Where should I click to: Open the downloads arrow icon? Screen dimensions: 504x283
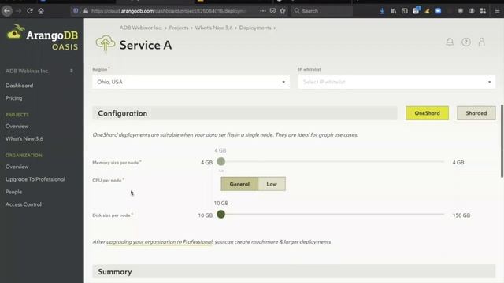(x=382, y=11)
